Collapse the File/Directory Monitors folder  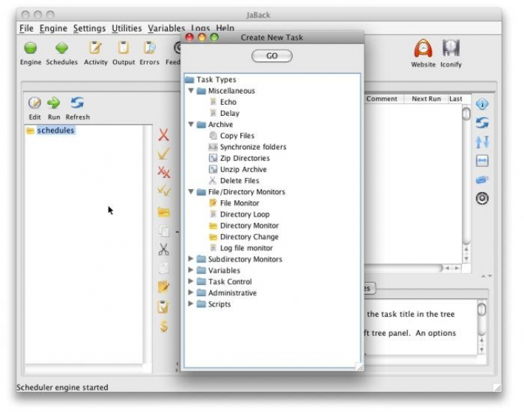(191, 192)
